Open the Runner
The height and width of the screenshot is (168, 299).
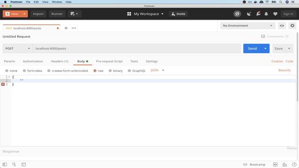click(57, 14)
